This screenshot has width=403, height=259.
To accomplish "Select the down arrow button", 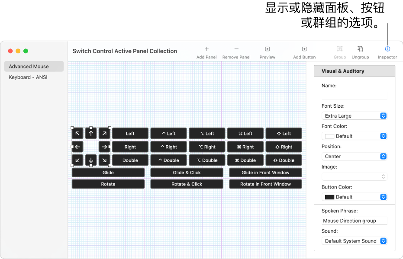I will (91, 160).
